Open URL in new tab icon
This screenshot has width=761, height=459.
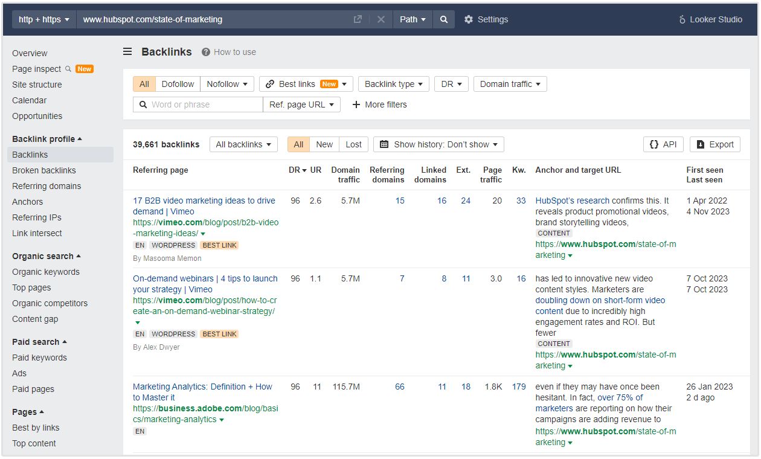tap(358, 19)
